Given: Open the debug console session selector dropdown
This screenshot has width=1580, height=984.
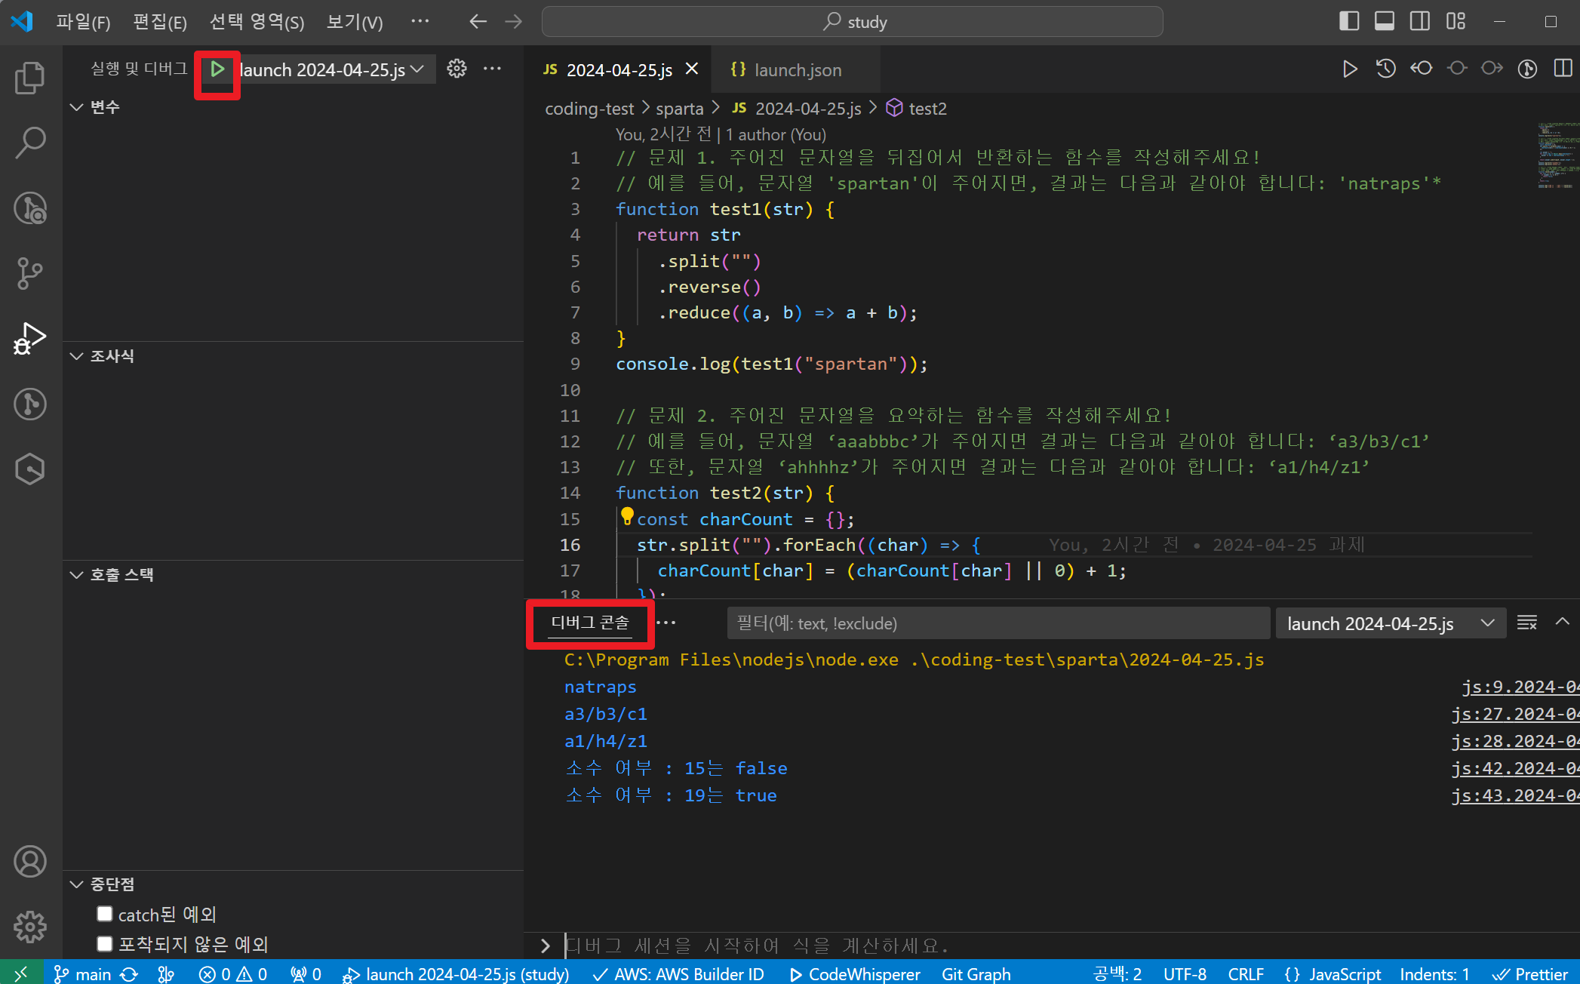Looking at the screenshot, I should [x=1389, y=623].
